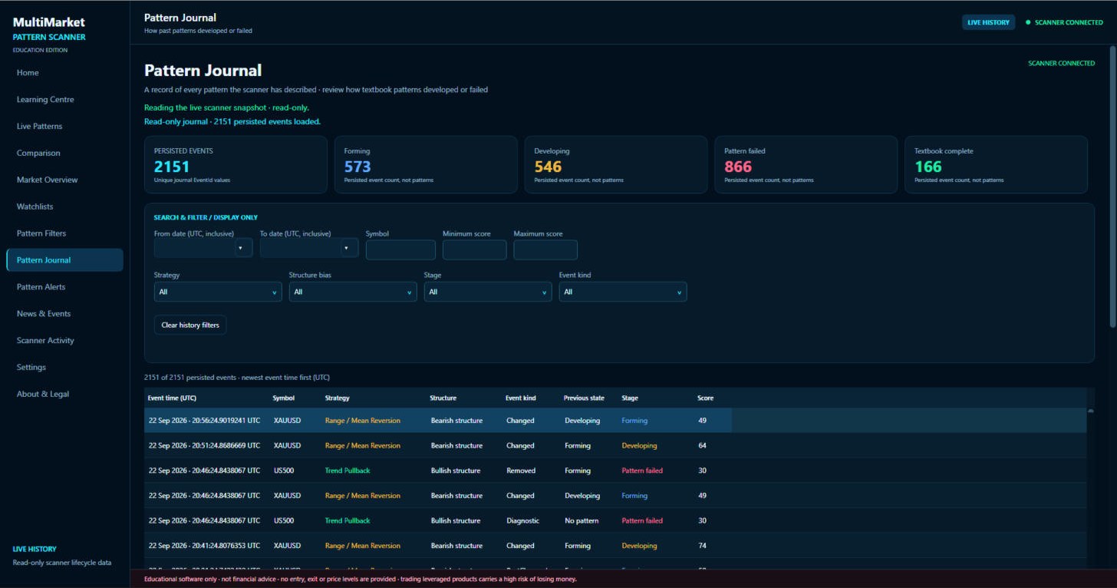This screenshot has width=1117, height=588.
Task: Click the MultiMarket logo title
Action: (49, 22)
